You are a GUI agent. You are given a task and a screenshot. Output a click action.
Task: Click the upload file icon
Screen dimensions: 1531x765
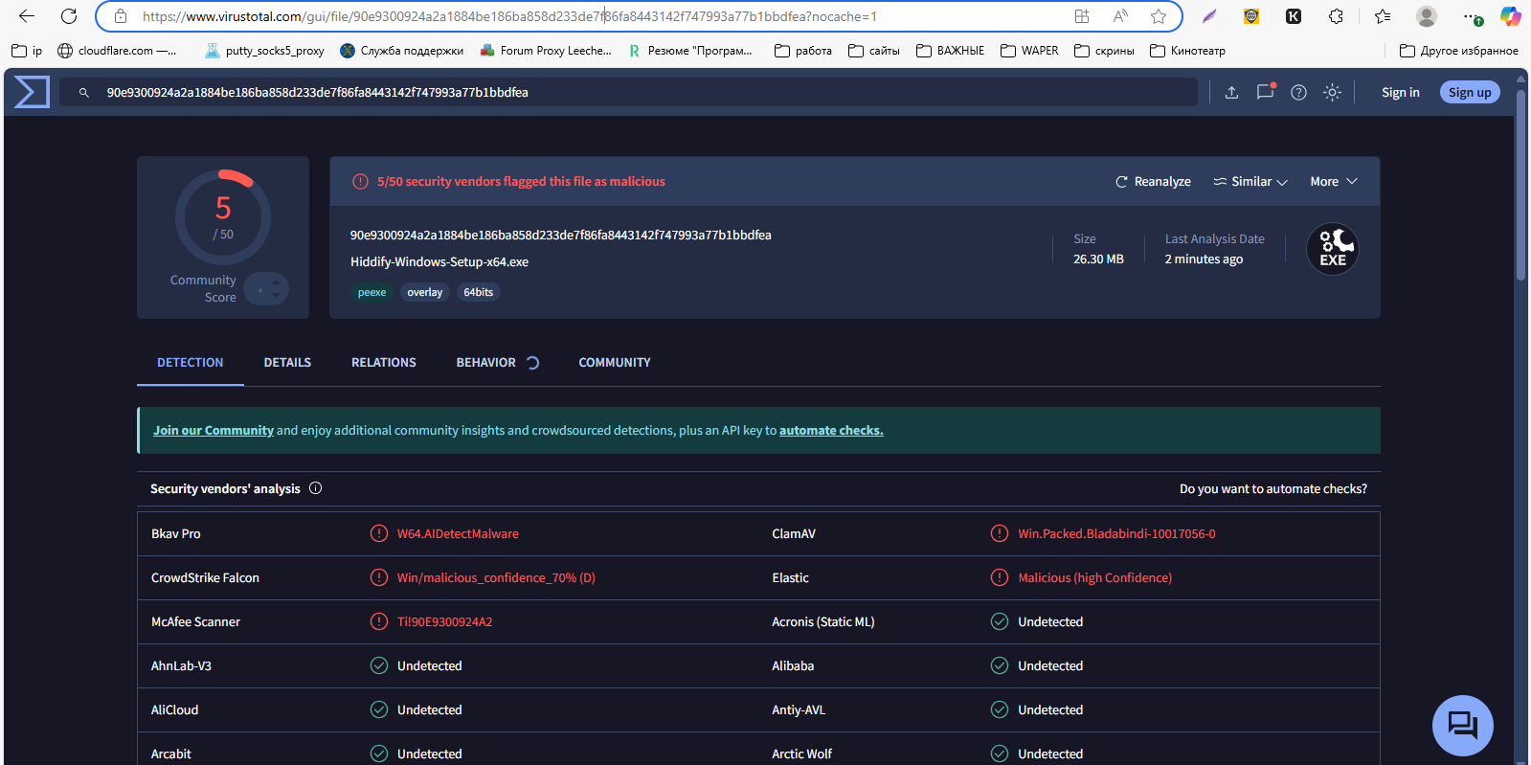[x=1231, y=92]
